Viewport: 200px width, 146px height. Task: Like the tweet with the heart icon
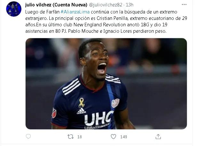click(x=113, y=137)
